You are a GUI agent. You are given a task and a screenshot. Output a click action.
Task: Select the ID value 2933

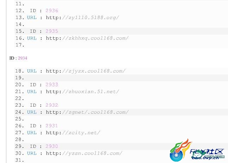click(52, 84)
